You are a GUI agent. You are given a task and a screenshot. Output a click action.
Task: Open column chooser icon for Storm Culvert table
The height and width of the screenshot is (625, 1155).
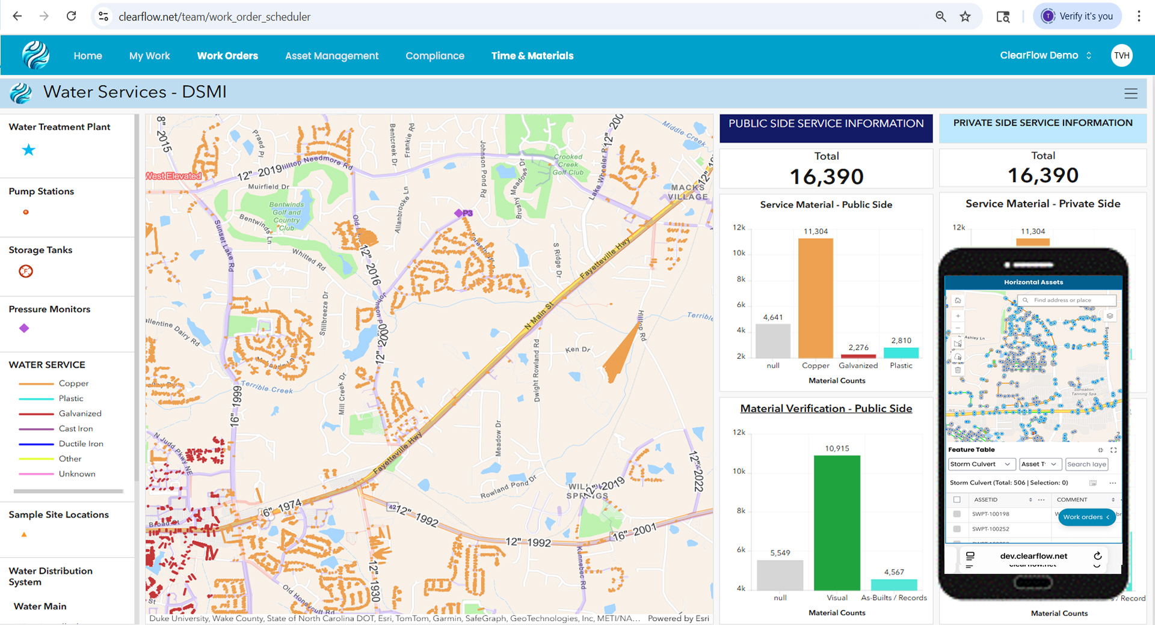click(1093, 483)
